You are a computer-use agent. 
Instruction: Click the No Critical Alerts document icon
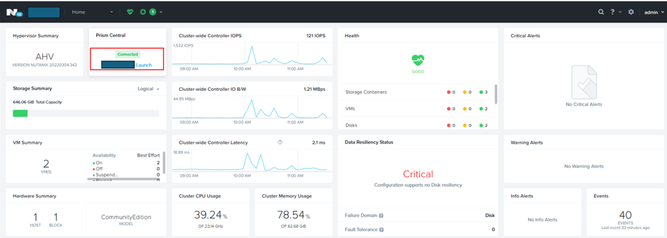pos(584,82)
